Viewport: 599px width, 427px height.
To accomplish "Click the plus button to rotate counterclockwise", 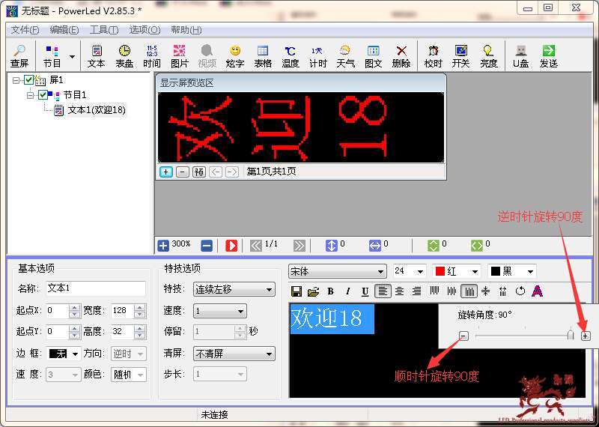I will click(x=586, y=336).
